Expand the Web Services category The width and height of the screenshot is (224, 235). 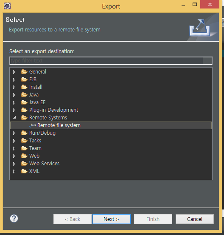pyautogui.click(x=14, y=164)
